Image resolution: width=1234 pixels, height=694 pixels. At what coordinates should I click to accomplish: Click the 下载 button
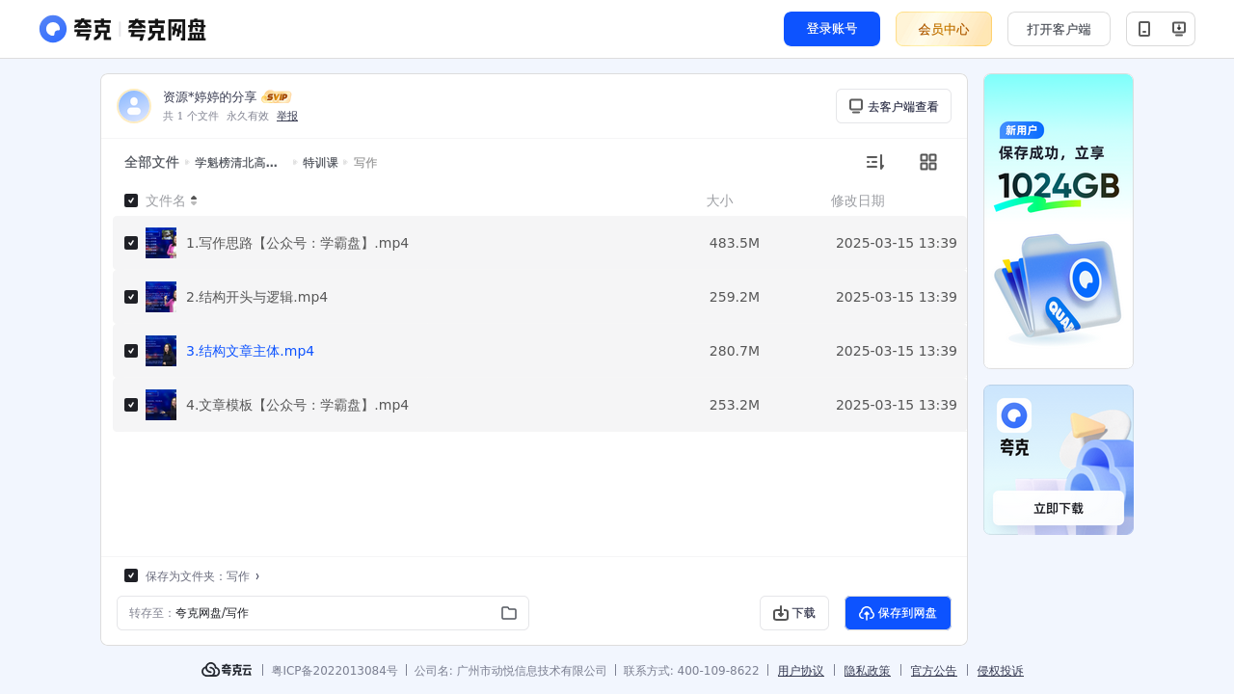794,613
